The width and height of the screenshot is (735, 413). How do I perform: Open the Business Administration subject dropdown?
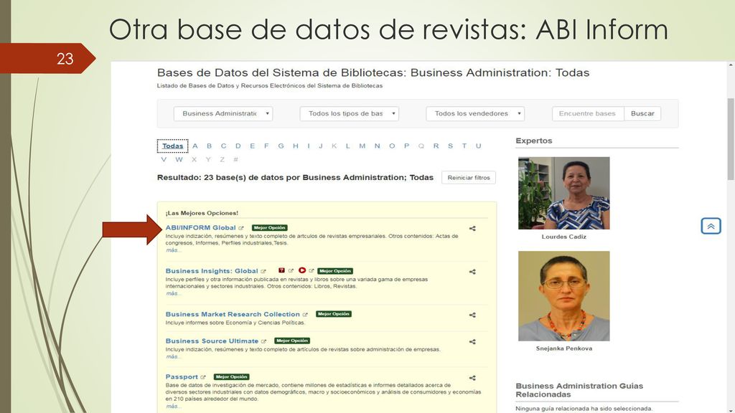click(x=223, y=113)
